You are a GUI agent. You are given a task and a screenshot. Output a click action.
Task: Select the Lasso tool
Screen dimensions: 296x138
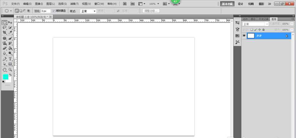pyautogui.click(x=5, y=28)
